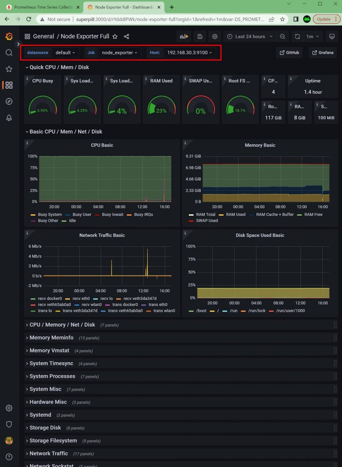Select the Node Exporter Full browser tab
The image size is (342, 467).
tap(124, 7)
